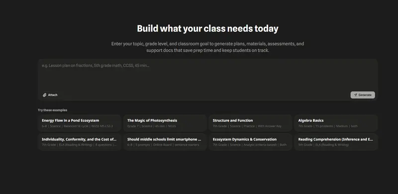Focus the lesson topic prompt input field
Viewport: 398px width, 194px height.
(207, 75)
